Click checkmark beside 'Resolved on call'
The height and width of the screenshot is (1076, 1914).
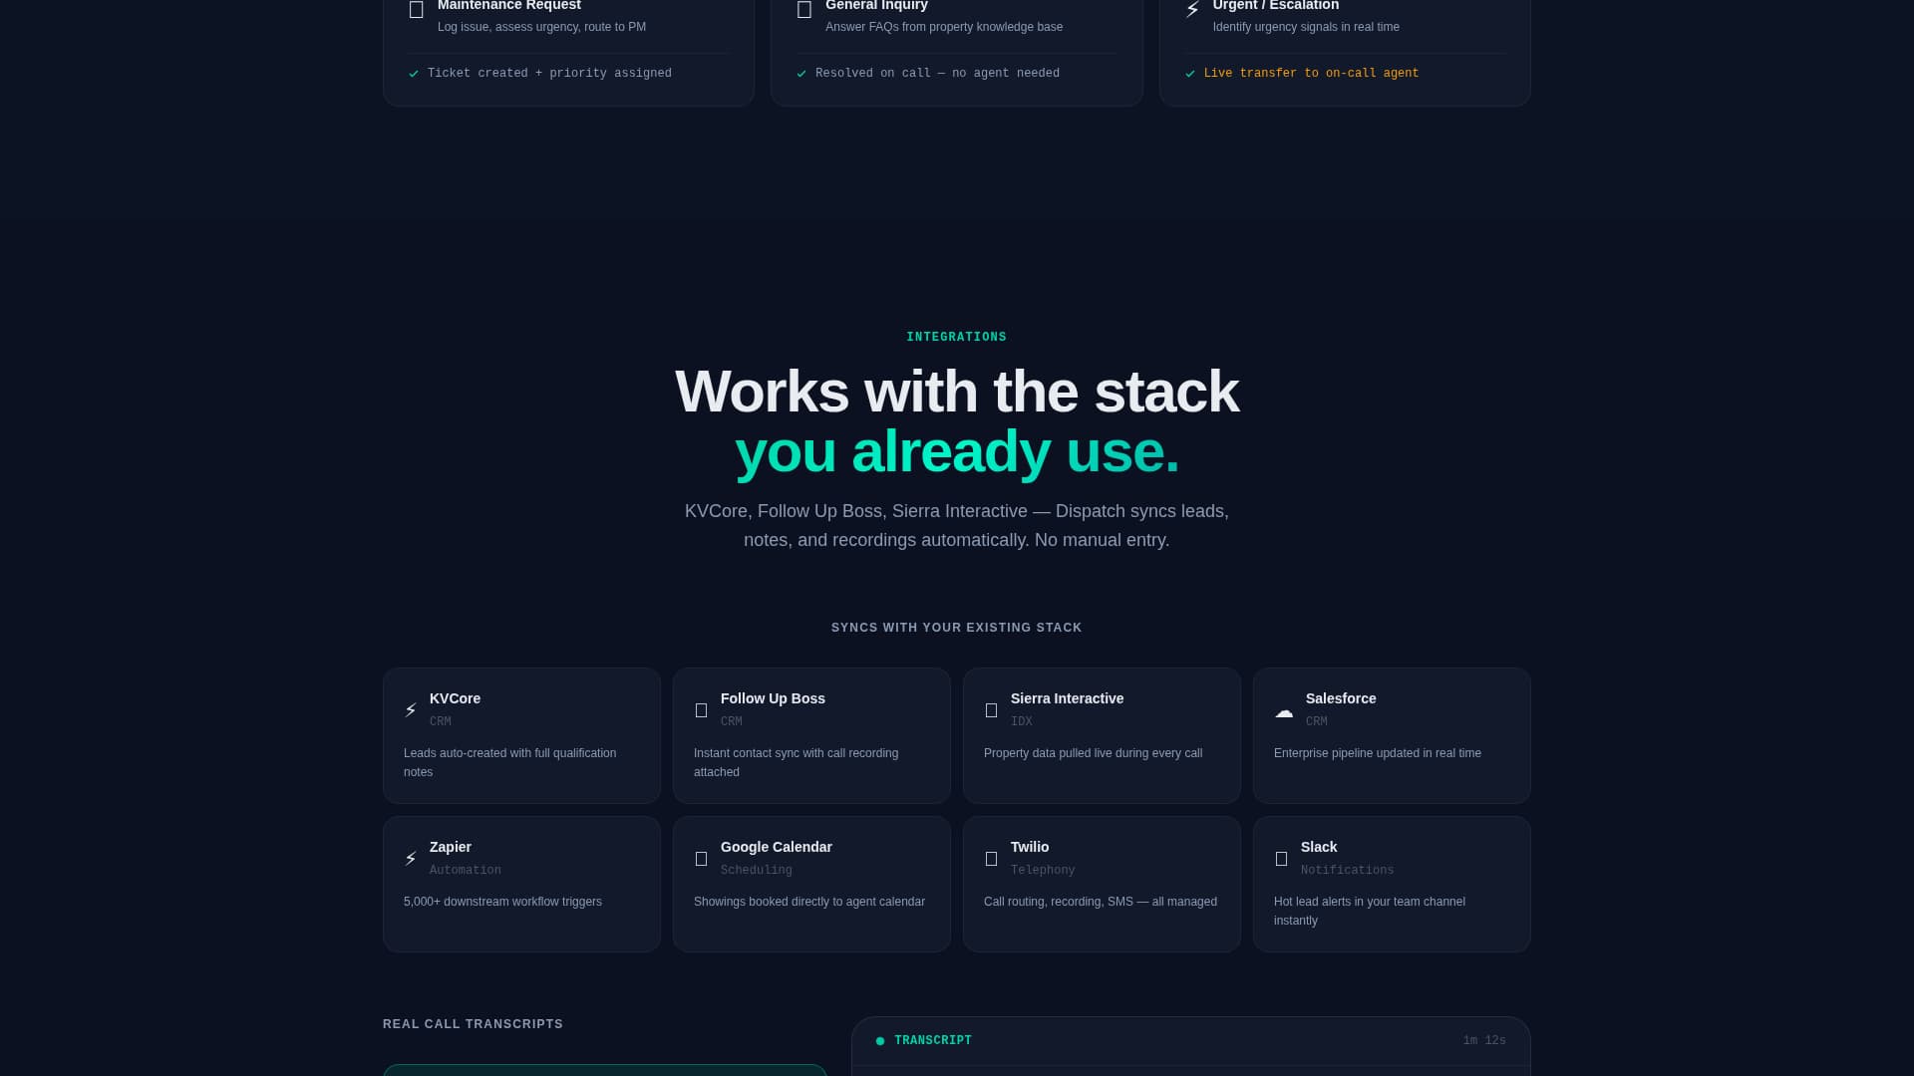pos(801,74)
